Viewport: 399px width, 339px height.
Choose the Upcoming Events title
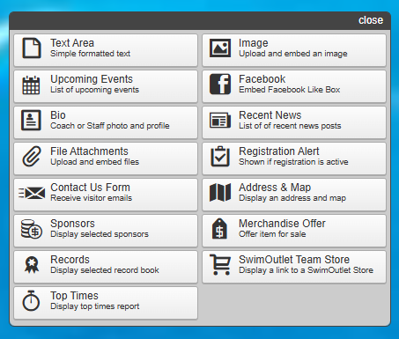92,79
